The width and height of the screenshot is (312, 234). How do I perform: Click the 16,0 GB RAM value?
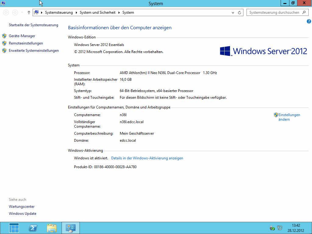[126, 80]
